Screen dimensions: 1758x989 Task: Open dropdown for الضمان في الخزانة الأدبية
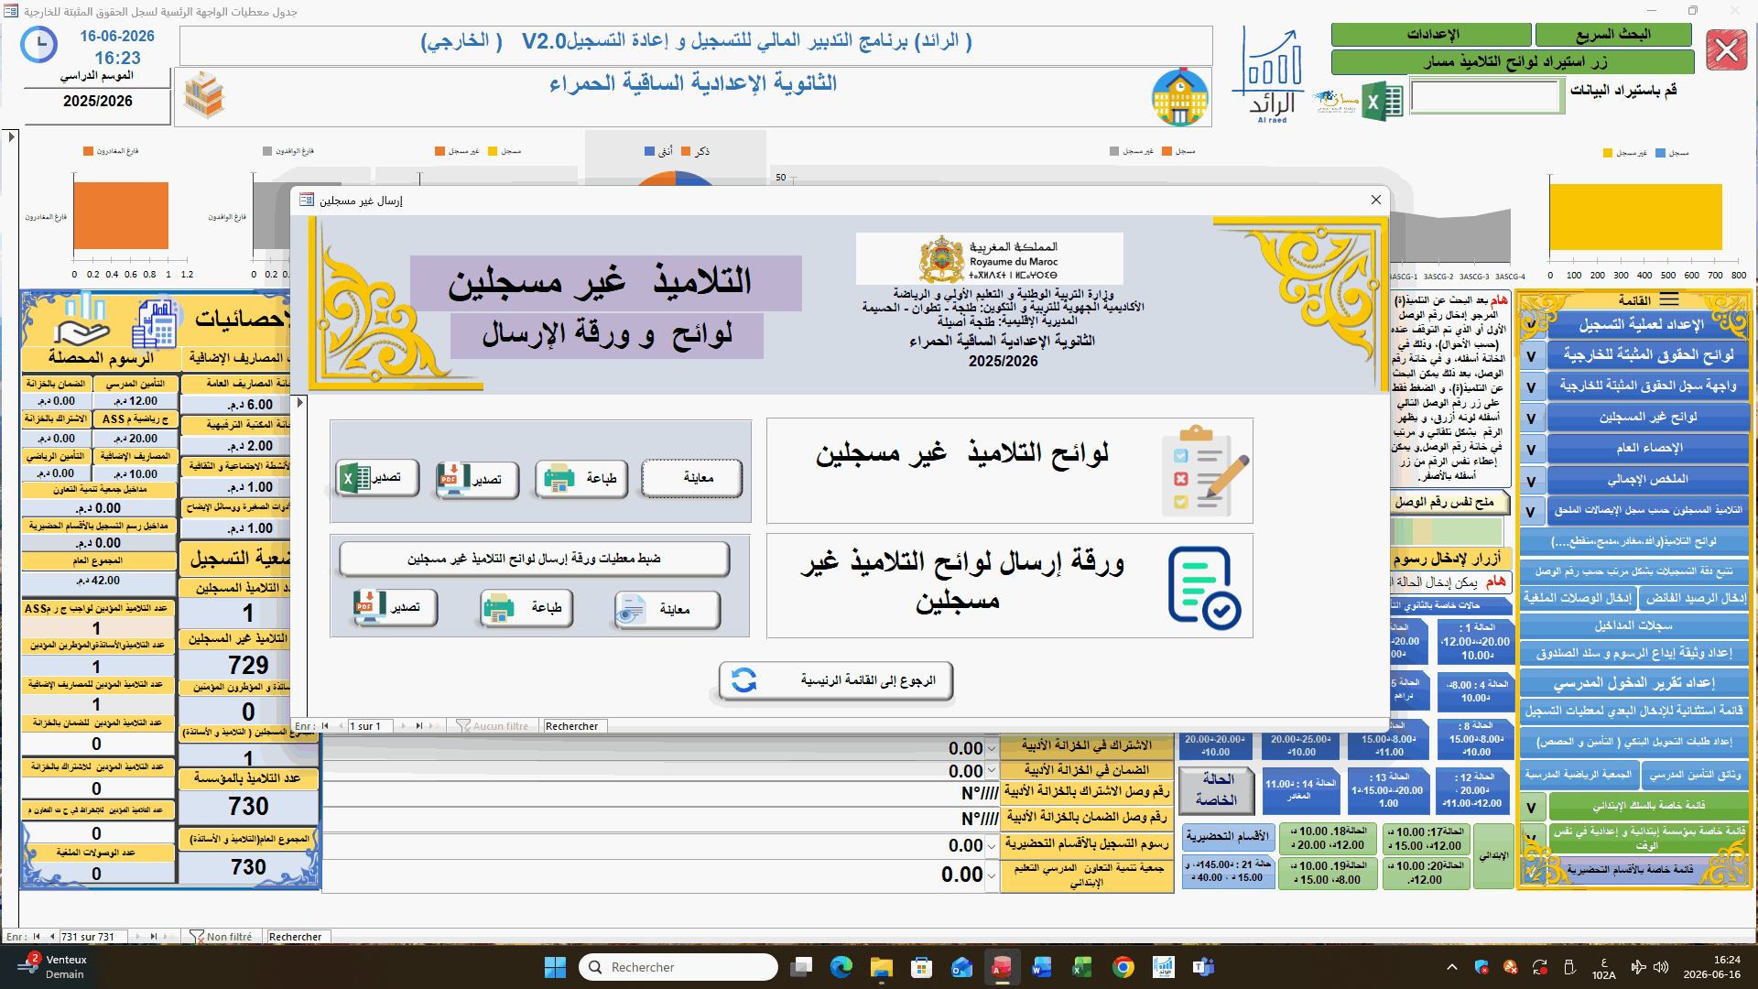click(x=992, y=772)
